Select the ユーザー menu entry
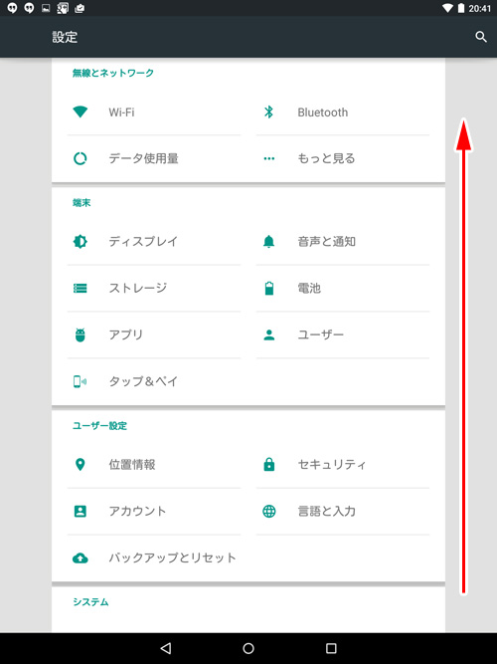Image resolution: width=497 pixels, height=664 pixels. pyautogui.click(x=343, y=334)
